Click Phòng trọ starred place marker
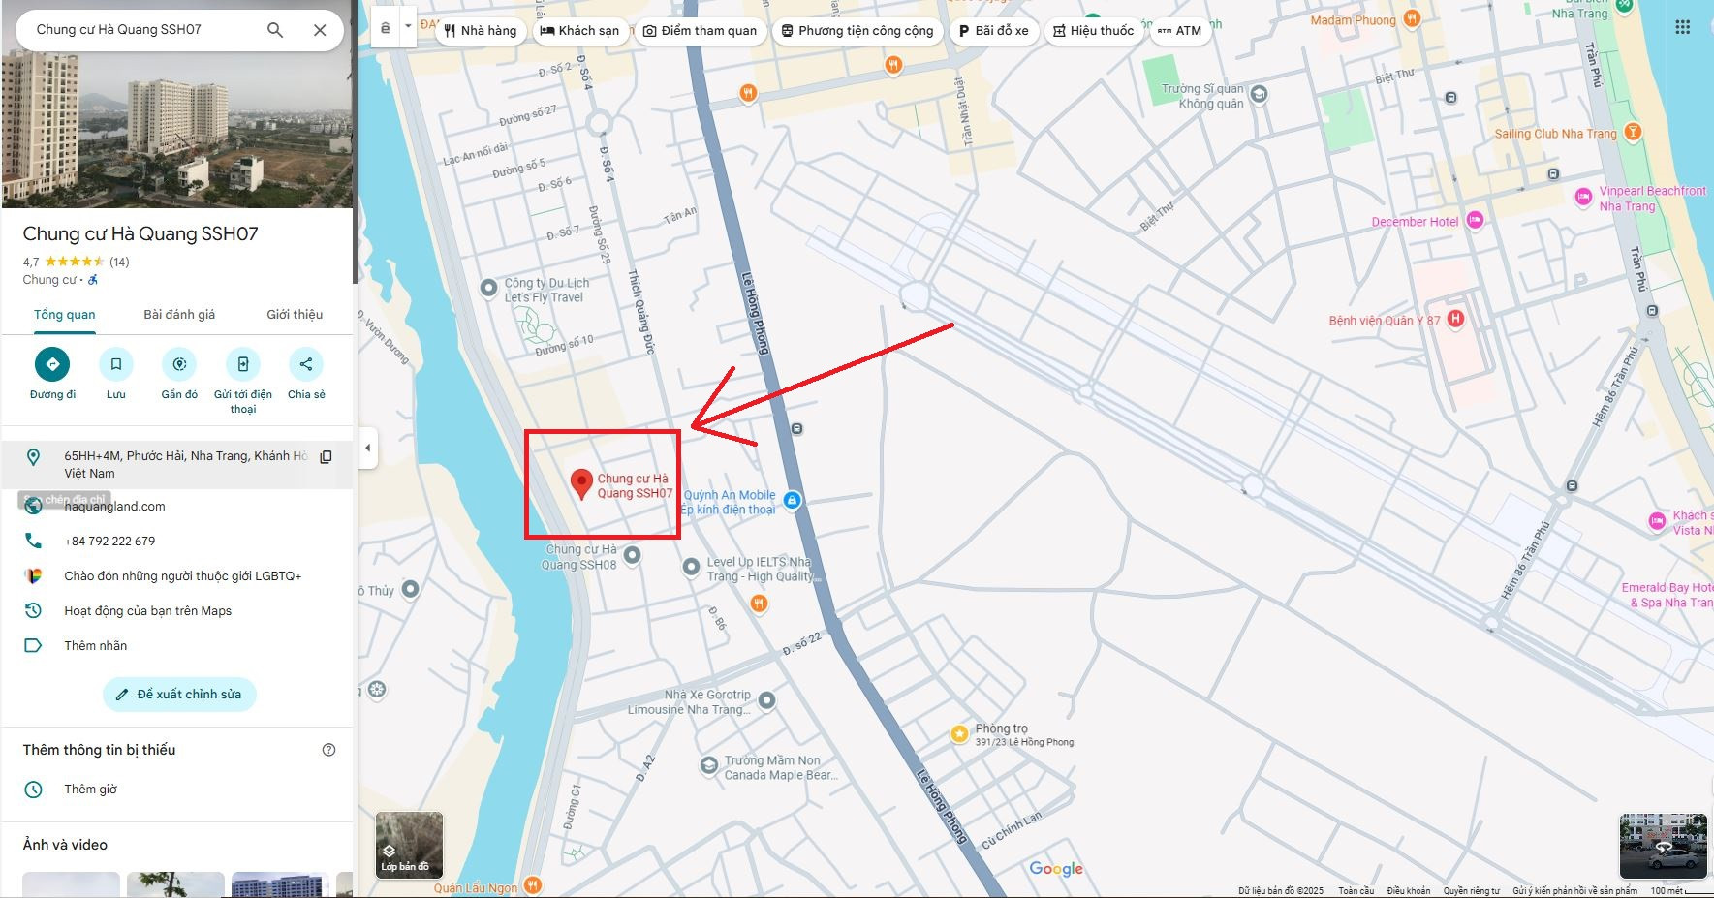This screenshot has width=1714, height=898. click(x=959, y=733)
